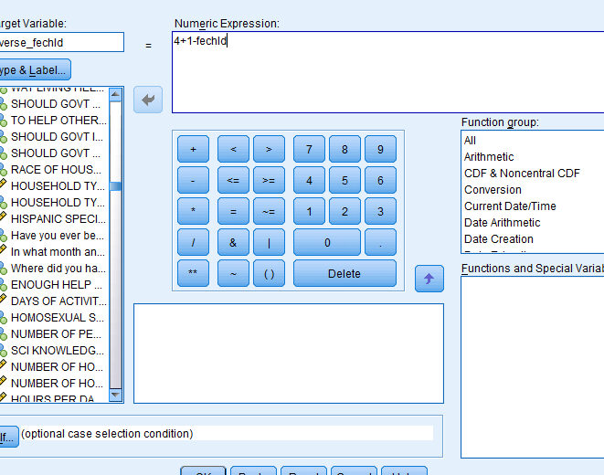Select the TO HELP OTHER... variable

coord(54,121)
